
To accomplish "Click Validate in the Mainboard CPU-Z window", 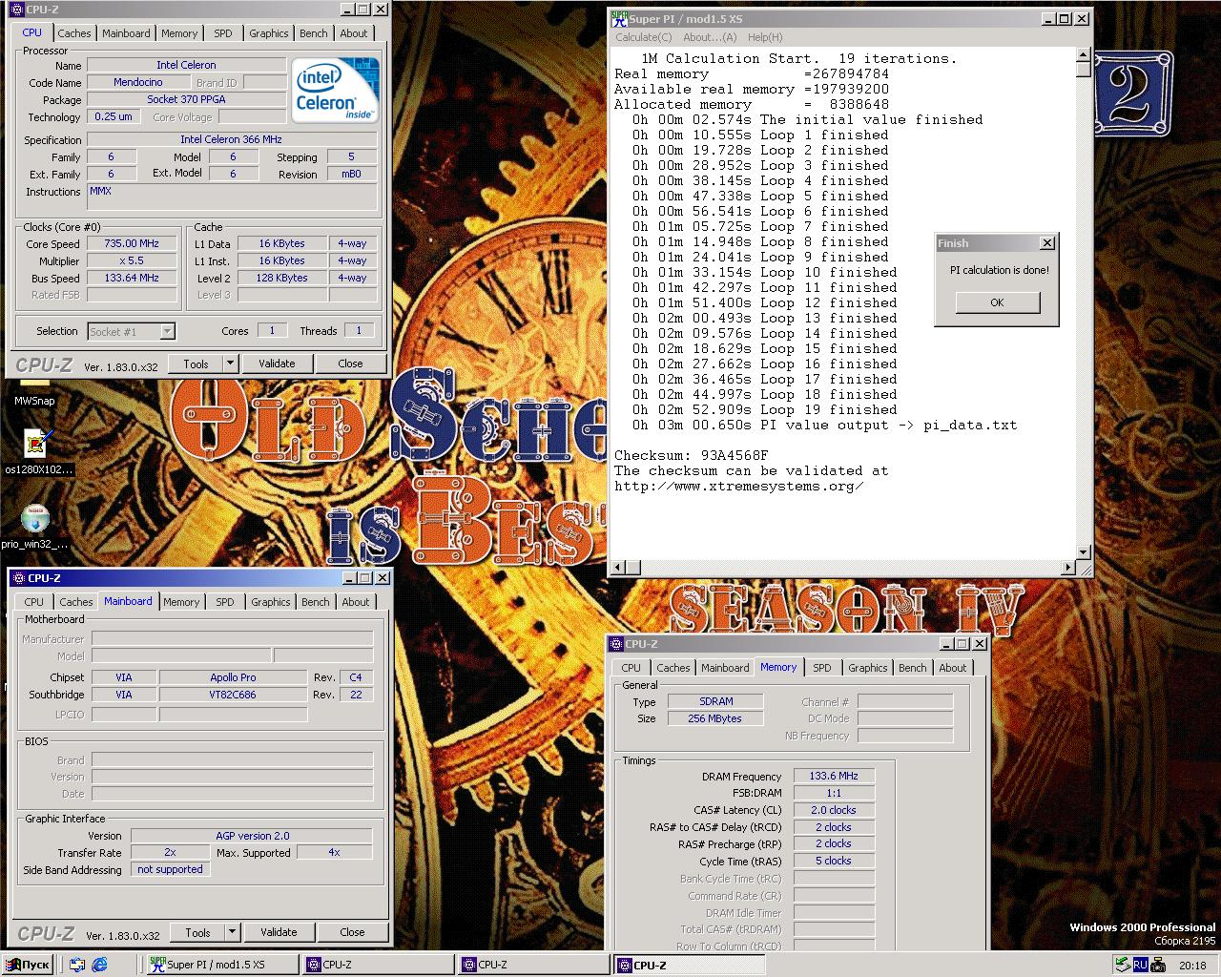I will click(279, 932).
